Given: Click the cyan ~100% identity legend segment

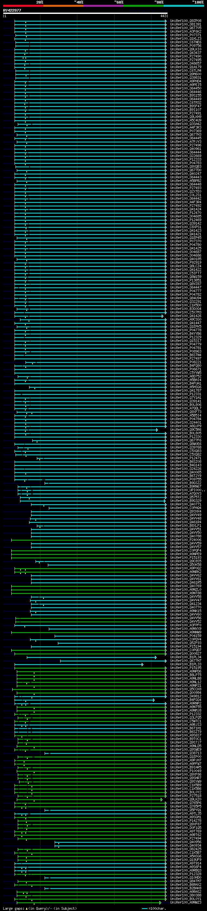Looking at the screenshot, I should pyautogui.click(x=184, y=6).
